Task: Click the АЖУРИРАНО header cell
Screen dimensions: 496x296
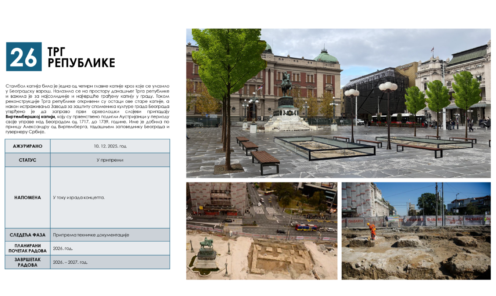Action: (x=28, y=146)
